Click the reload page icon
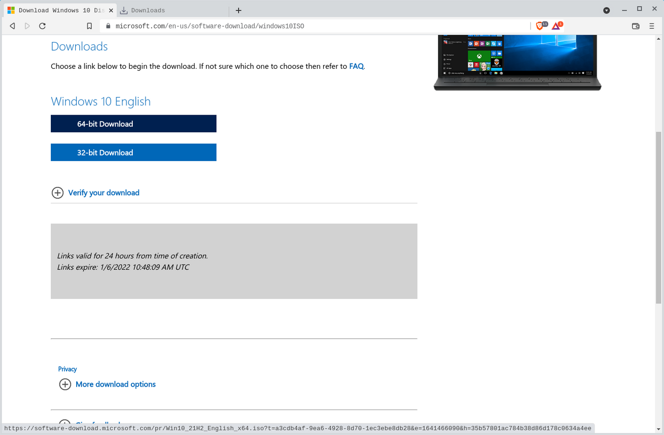664x435 pixels. [x=42, y=26]
